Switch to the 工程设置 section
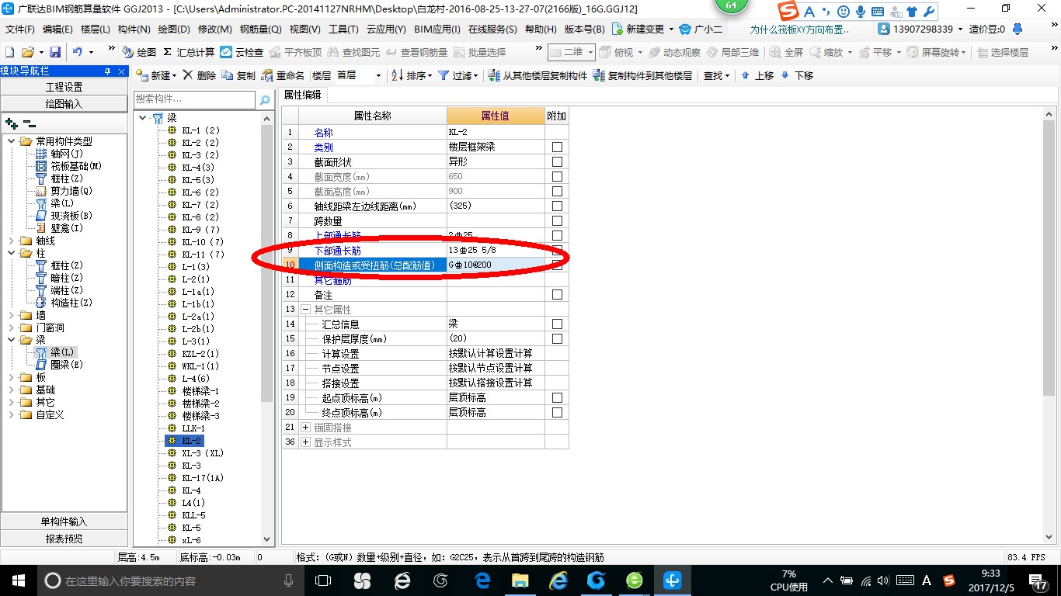The image size is (1061, 596). tap(64, 87)
